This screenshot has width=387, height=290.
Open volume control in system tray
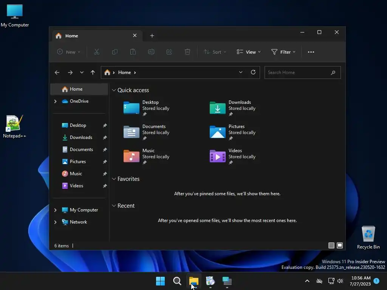pyautogui.click(x=340, y=281)
